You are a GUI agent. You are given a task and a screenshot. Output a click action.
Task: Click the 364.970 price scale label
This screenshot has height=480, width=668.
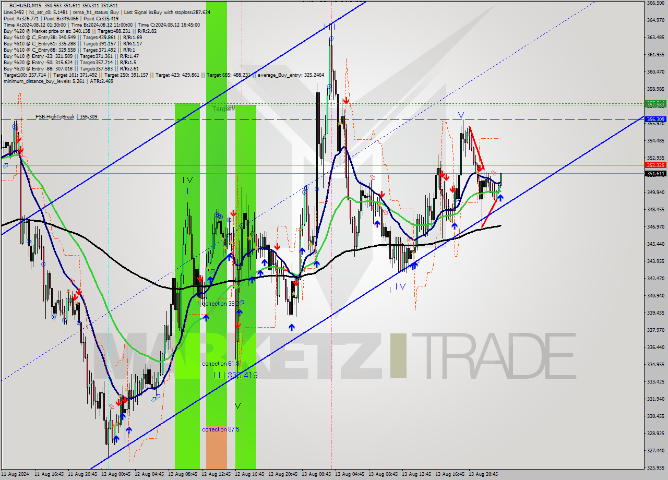(655, 20)
